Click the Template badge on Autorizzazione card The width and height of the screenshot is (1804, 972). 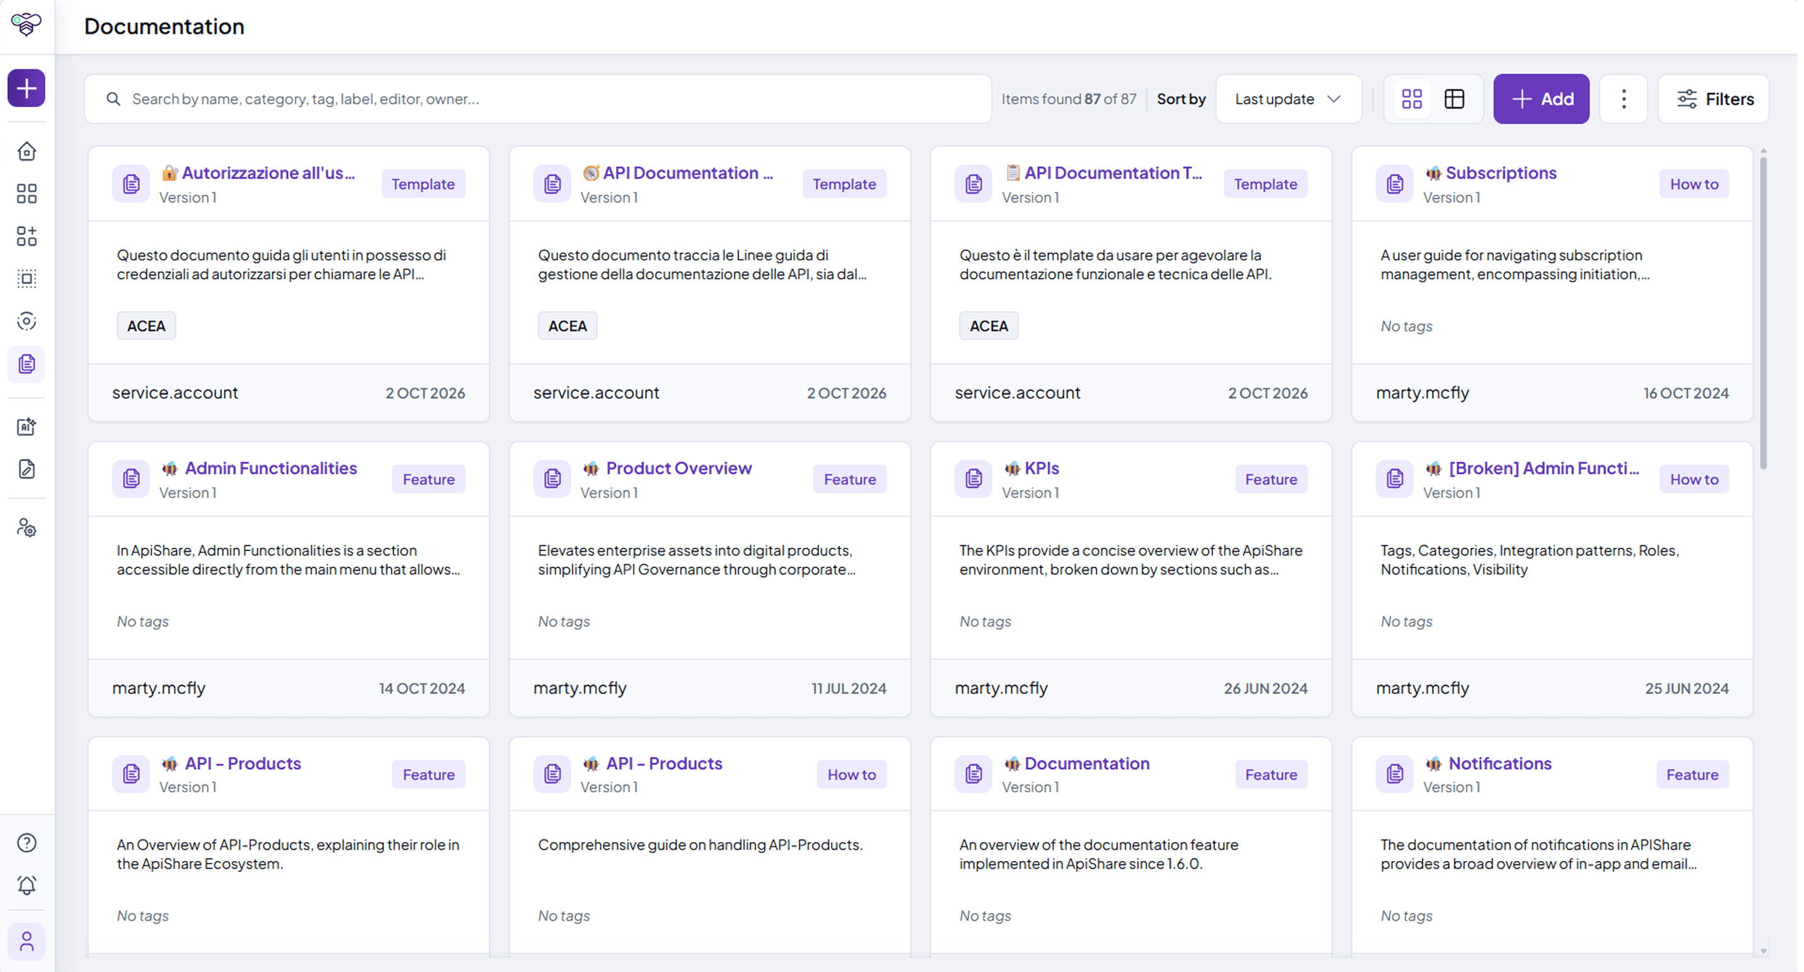423,184
